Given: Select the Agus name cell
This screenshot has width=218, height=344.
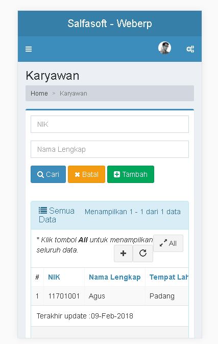Looking at the screenshot, I should pyautogui.click(x=114, y=296).
